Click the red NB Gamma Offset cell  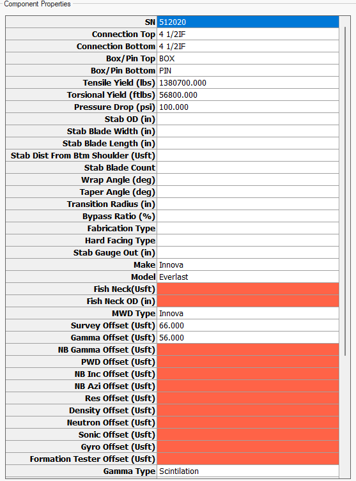[x=248, y=350]
